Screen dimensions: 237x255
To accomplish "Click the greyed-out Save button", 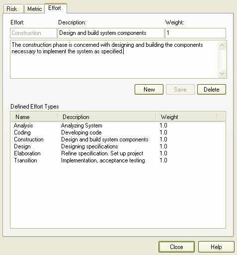I will click(x=180, y=90).
